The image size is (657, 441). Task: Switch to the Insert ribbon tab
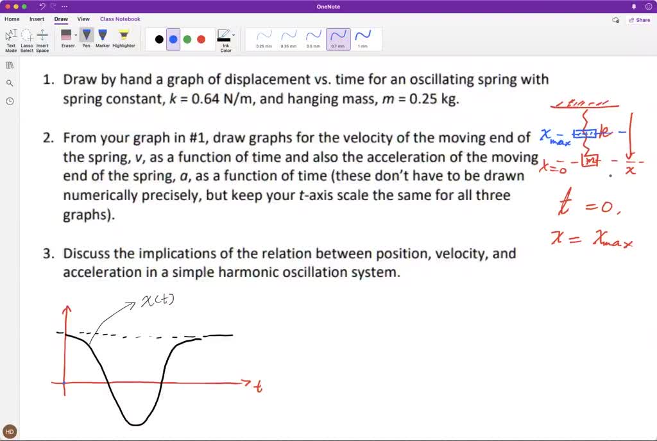37,19
